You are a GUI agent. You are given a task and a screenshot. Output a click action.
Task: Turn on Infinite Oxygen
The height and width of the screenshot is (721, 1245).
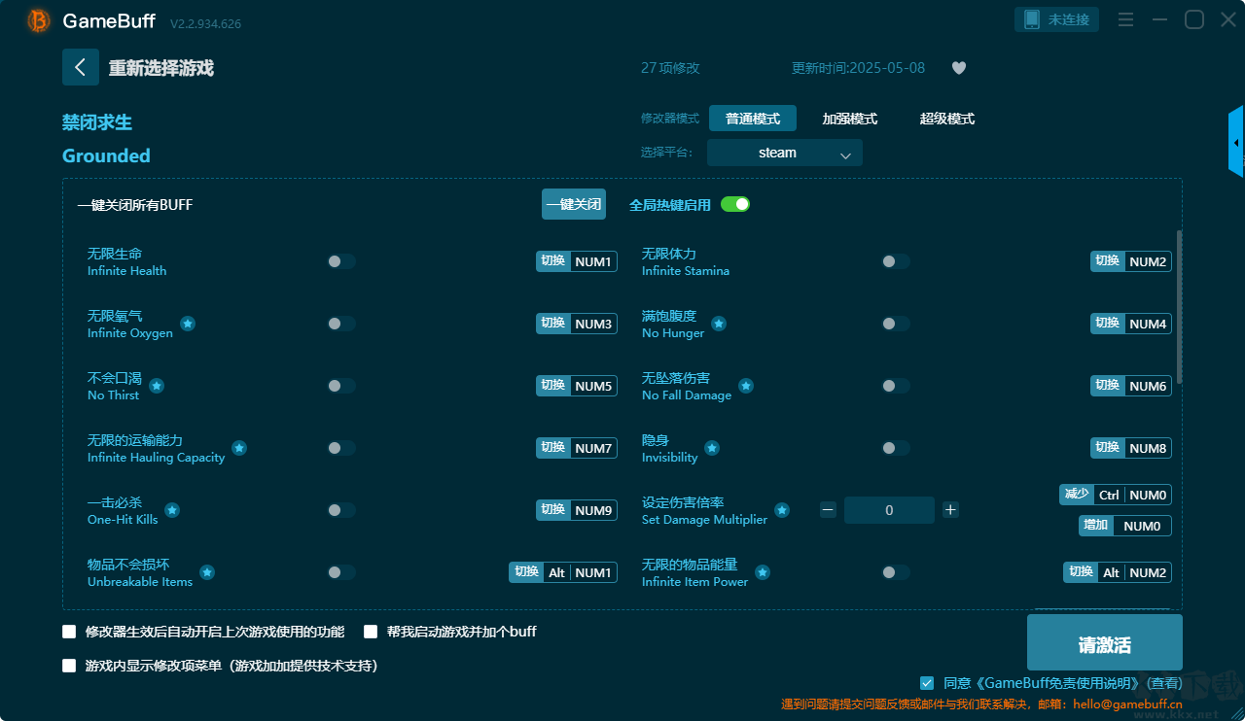click(x=341, y=324)
